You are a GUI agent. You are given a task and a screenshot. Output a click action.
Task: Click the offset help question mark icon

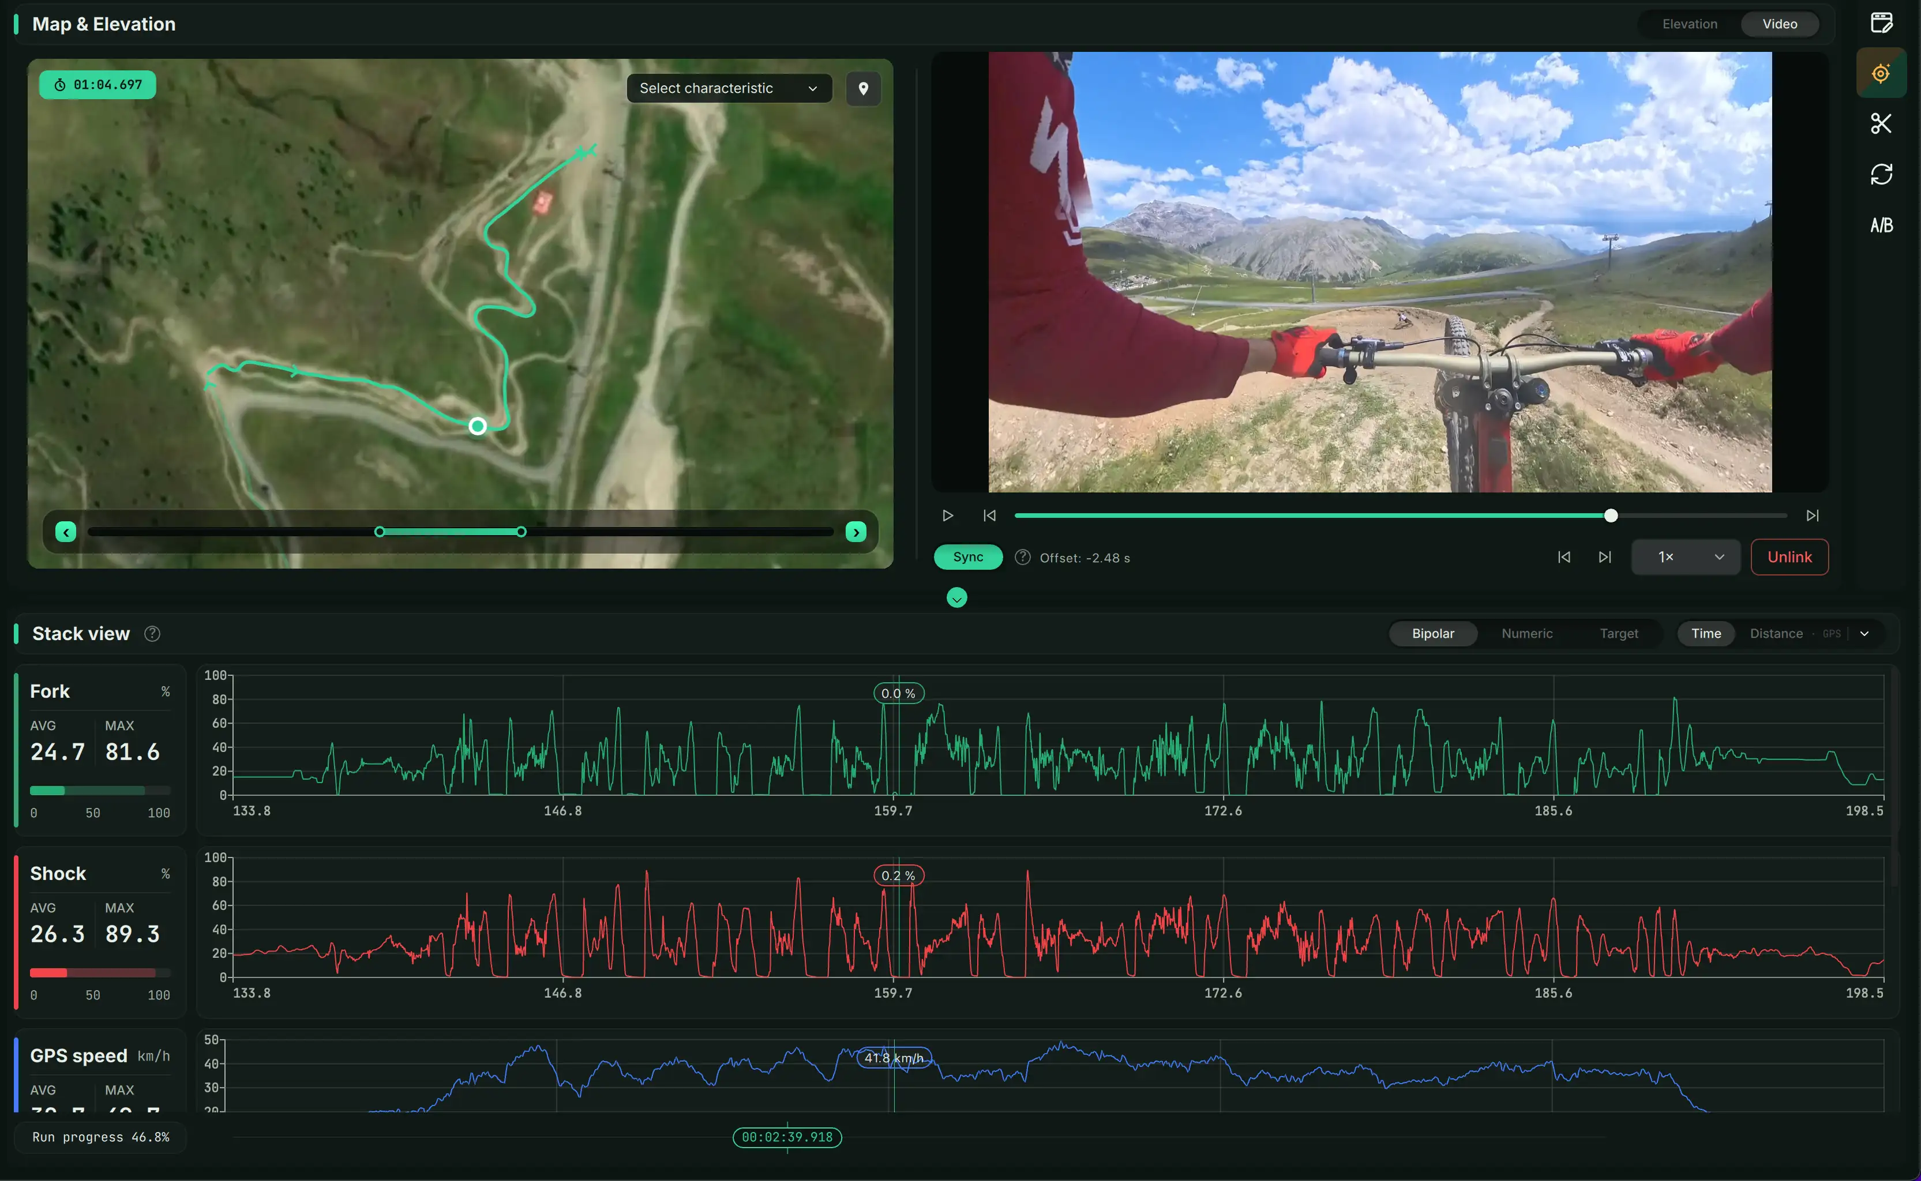click(x=1023, y=557)
